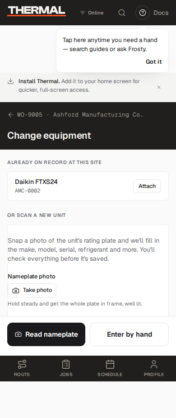Attach the Daikin FTXS24 unit

[147, 186]
